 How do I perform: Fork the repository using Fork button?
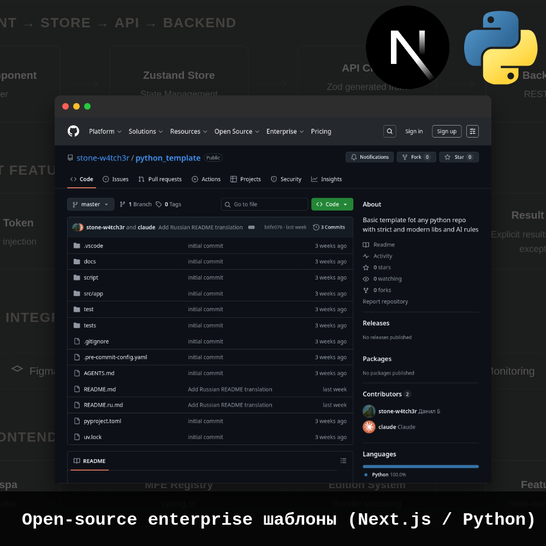pos(417,157)
